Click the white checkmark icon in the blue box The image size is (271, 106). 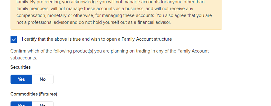[14, 40]
